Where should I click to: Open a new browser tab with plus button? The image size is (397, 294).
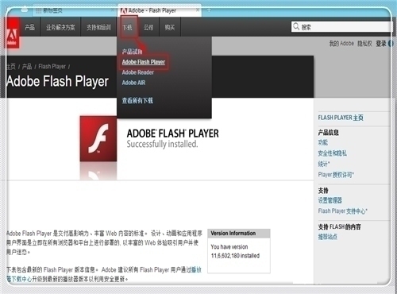[209, 10]
